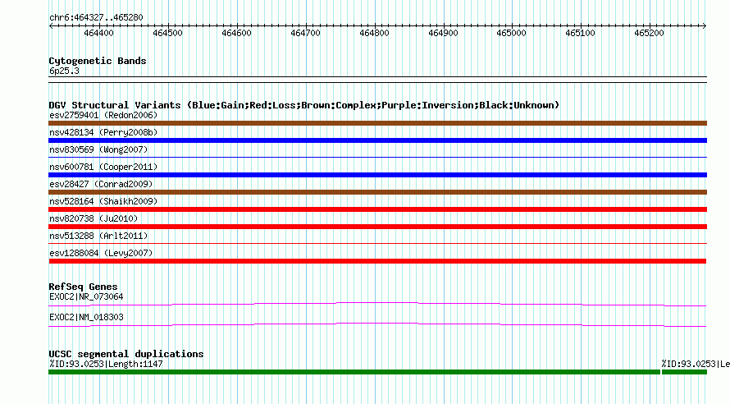Click the EXOC2|NM_018303 gene label
This screenshot has height=404, width=730.
(x=86, y=317)
